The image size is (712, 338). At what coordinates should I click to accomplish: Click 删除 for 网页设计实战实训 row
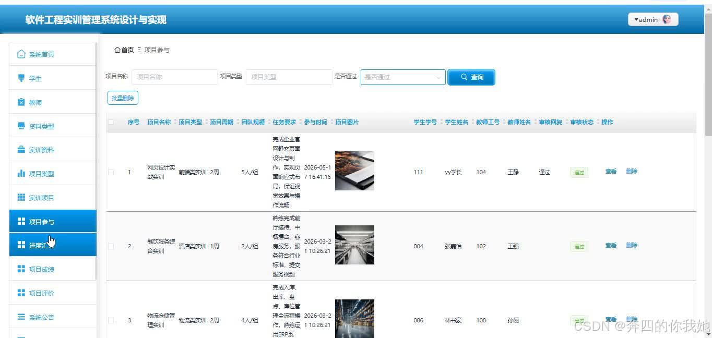click(x=632, y=171)
